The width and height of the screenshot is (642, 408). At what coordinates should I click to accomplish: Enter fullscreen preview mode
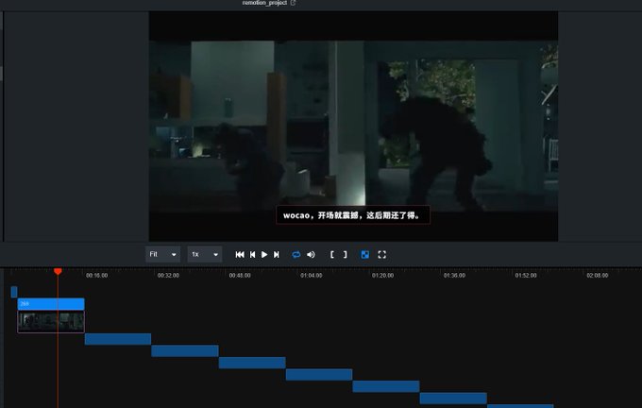click(x=382, y=254)
